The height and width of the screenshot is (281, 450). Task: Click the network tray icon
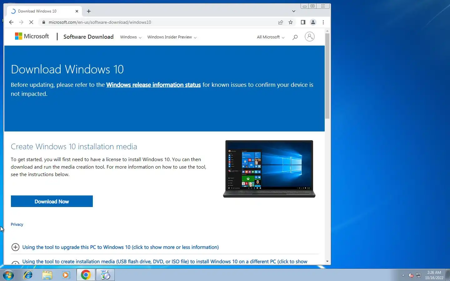[x=418, y=275]
